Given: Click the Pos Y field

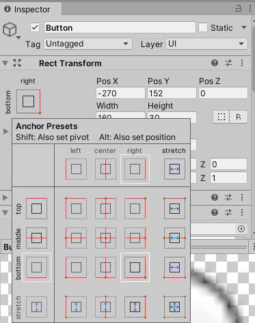Looking at the screenshot, I should [x=172, y=93].
